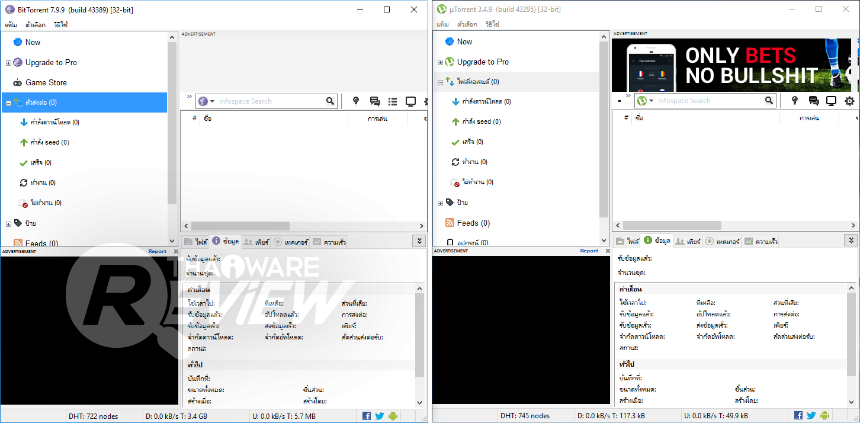Click inside the BitTorrent Infospace Search field
Screen dimensions: 860x423
pos(271,101)
